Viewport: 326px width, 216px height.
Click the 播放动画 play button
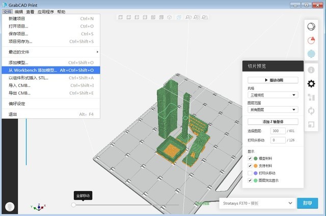click(273, 80)
